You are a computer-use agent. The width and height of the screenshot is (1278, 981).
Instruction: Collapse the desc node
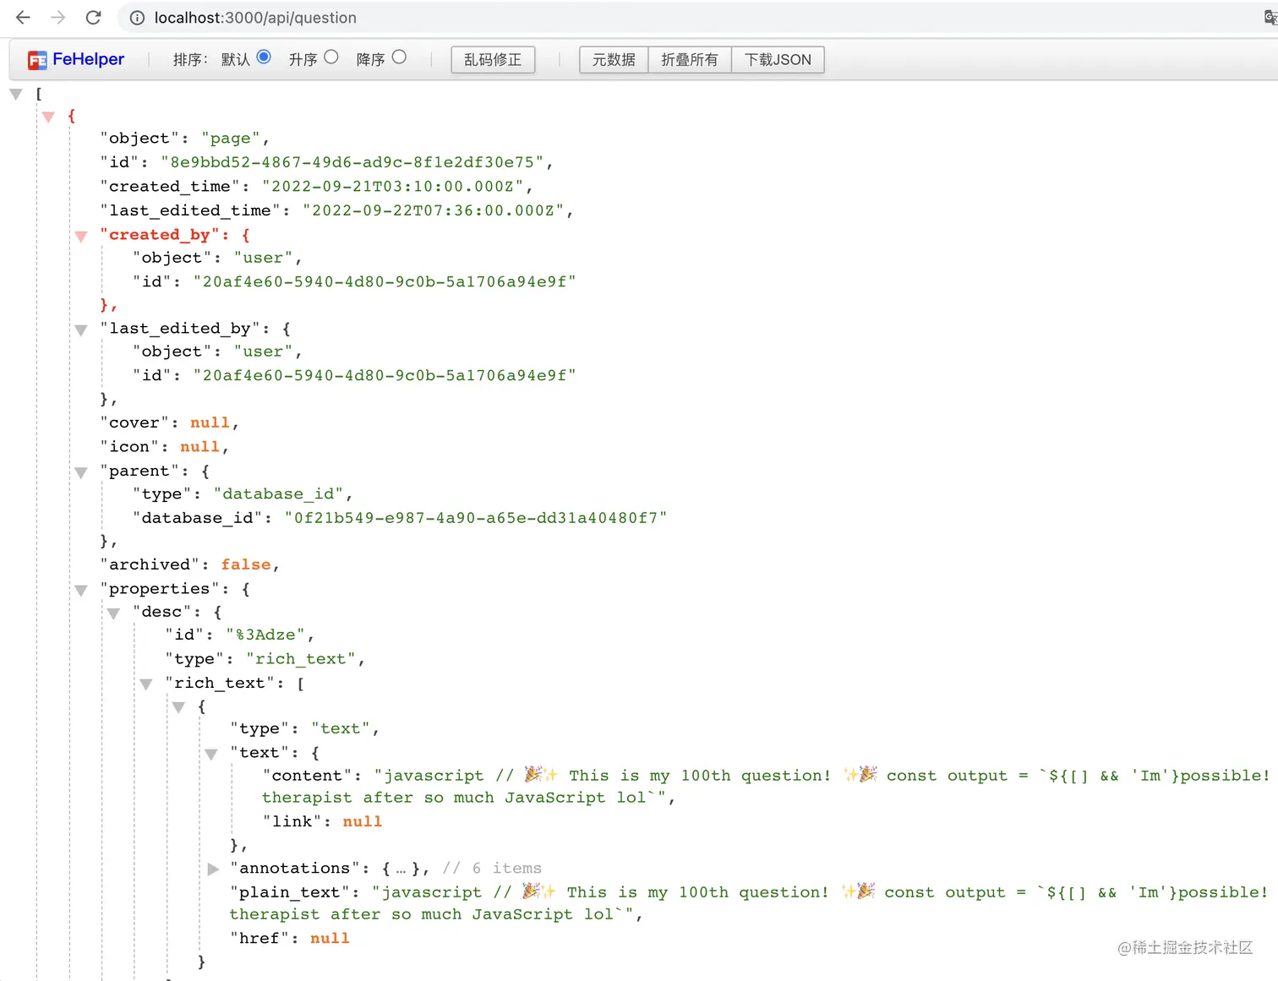[113, 613]
